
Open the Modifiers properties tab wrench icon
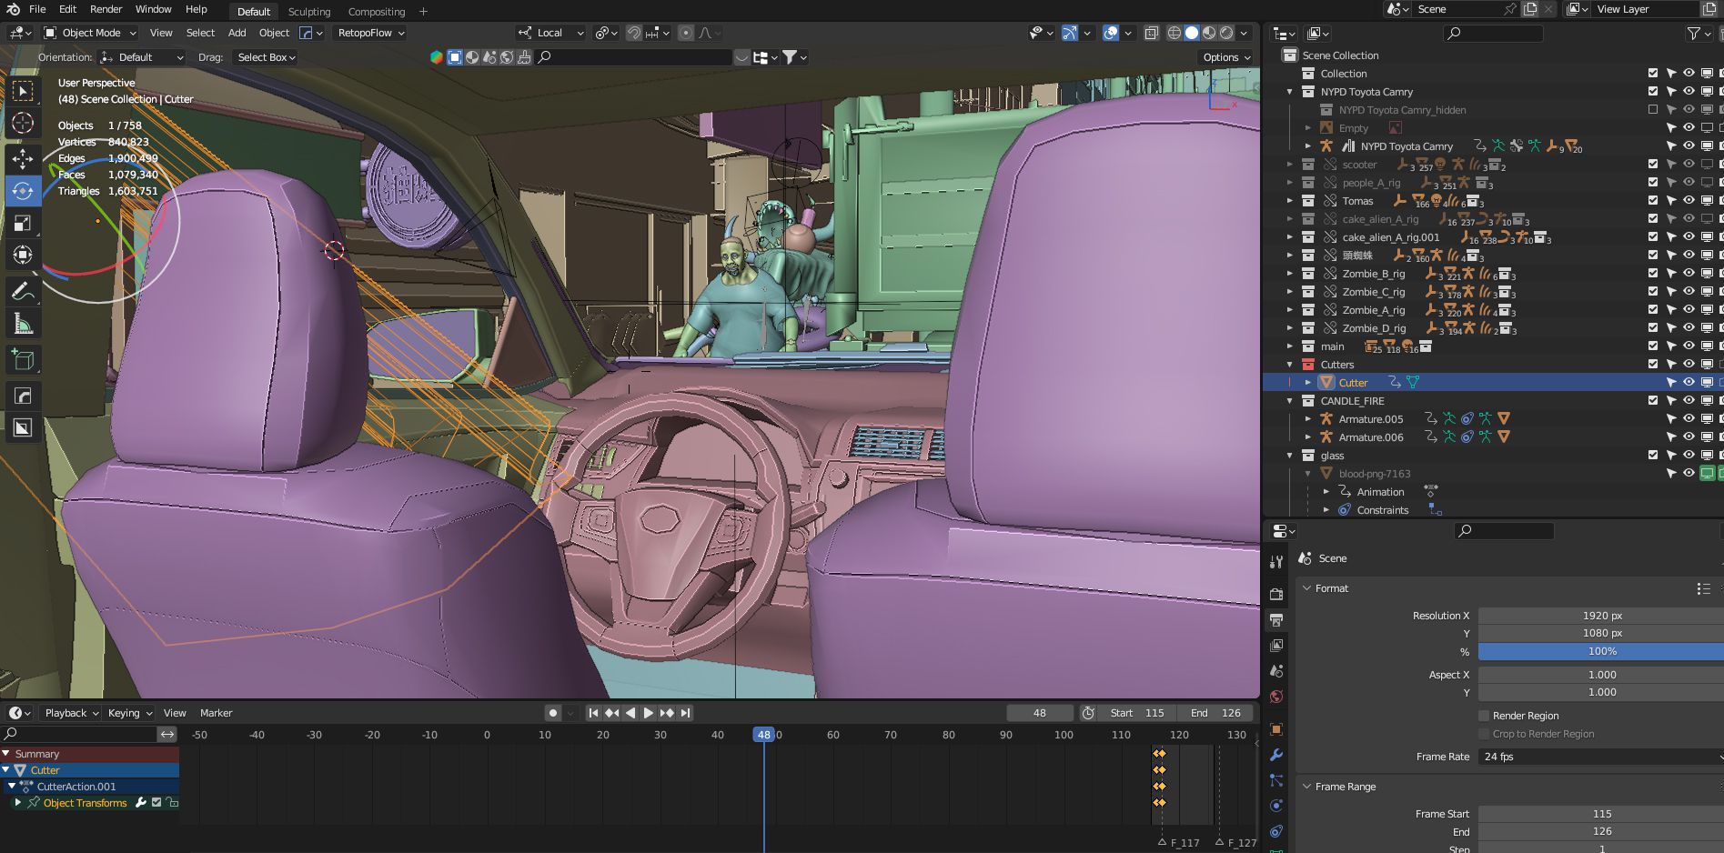pos(1276,755)
